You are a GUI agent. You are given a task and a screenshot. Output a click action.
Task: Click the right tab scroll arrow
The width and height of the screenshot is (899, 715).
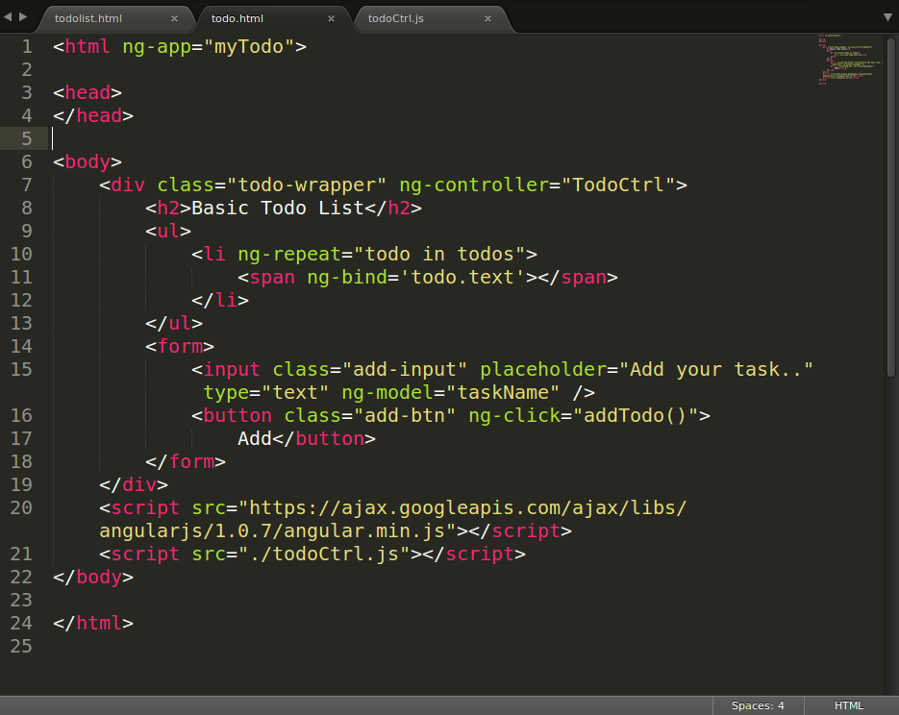pyautogui.click(x=23, y=17)
